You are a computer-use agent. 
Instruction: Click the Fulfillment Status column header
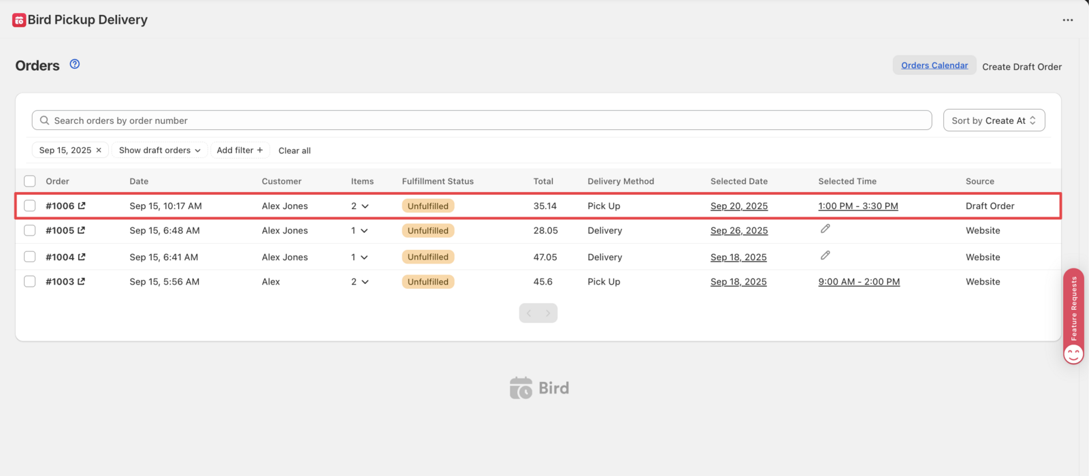[x=438, y=181]
